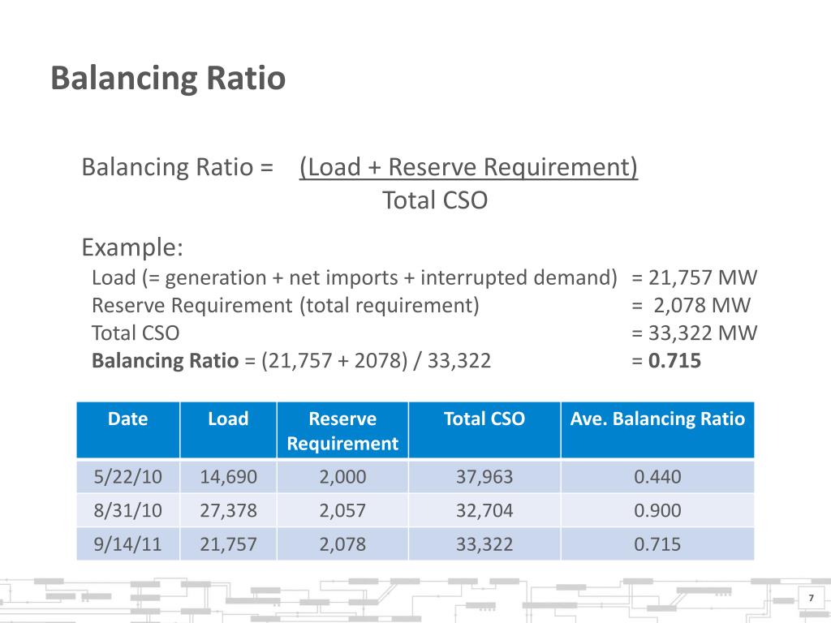
Task: Click the bold 0.715 result in example
Action: tap(674, 361)
